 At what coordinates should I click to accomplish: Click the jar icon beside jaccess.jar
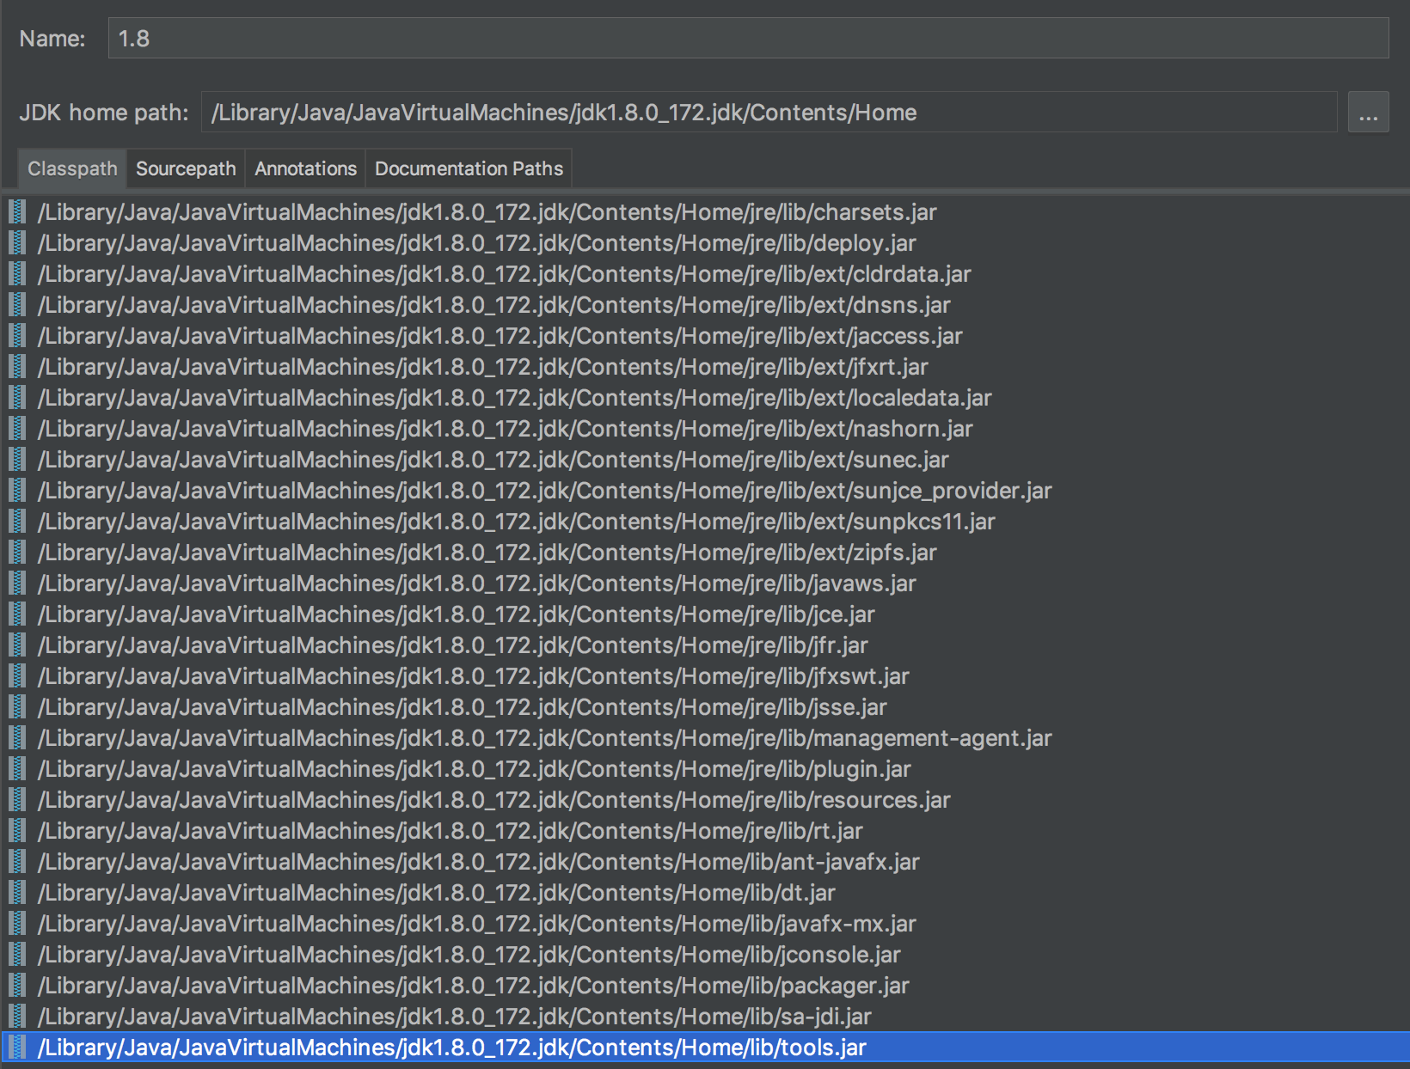[17, 335]
